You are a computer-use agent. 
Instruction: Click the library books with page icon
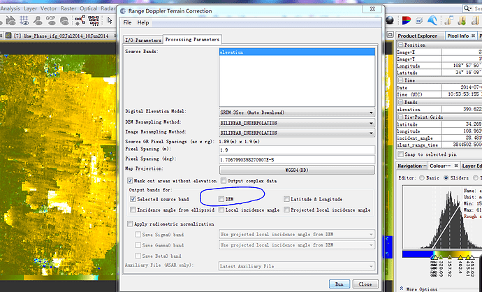[448, 20]
